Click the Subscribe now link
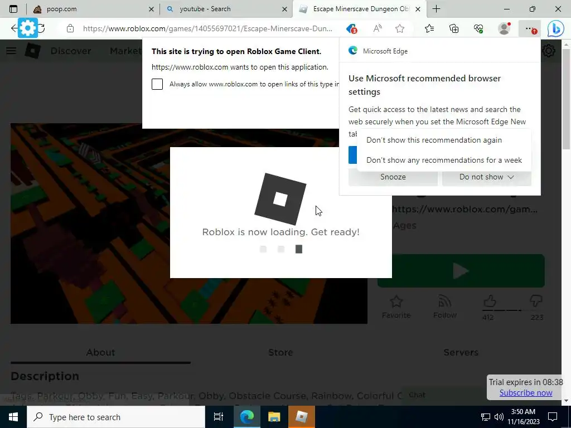 pyautogui.click(x=525, y=393)
